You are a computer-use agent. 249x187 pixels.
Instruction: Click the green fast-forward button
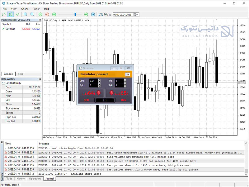point(86,15)
